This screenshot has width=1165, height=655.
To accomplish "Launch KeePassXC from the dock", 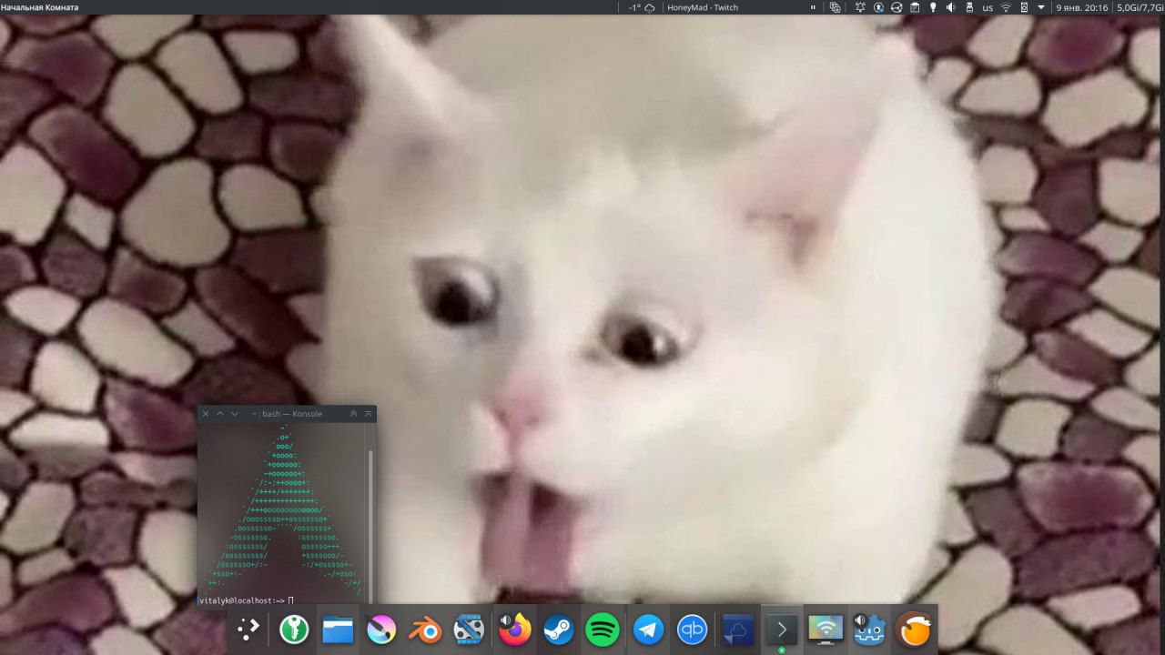I will (x=293, y=629).
